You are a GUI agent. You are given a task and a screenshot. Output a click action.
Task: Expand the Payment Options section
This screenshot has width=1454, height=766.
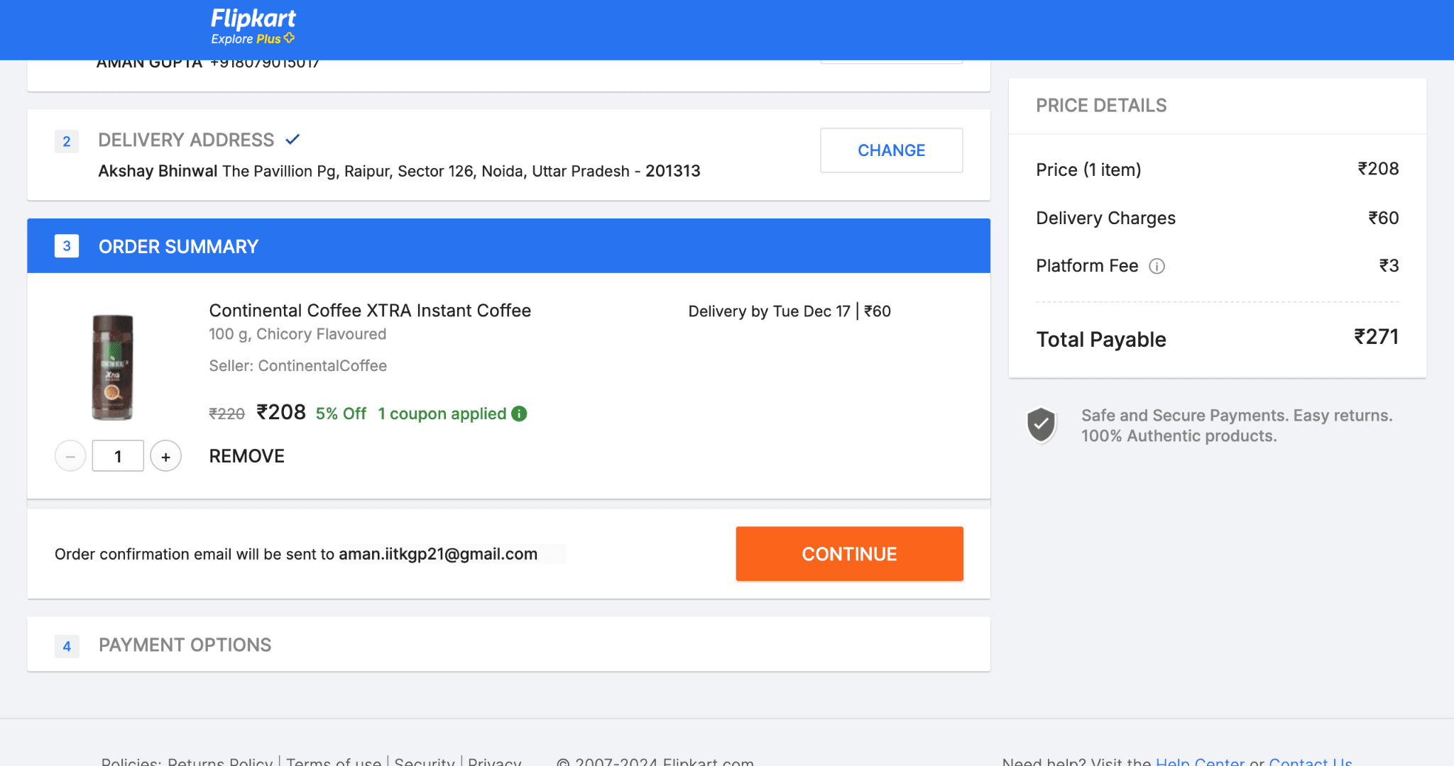(x=508, y=645)
